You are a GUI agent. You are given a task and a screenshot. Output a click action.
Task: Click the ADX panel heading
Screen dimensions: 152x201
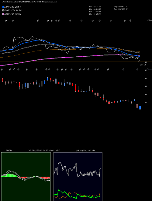click(58, 150)
